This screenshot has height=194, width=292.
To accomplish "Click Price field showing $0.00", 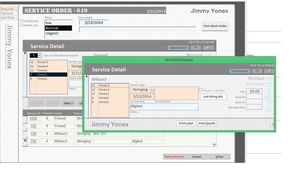I will pyautogui.click(x=254, y=91).
